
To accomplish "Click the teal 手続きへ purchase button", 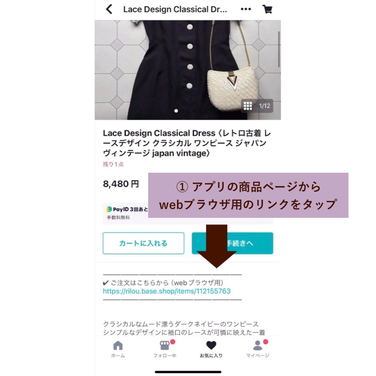I will pos(232,243).
